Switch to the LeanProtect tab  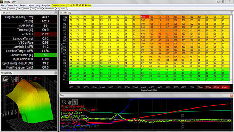(x=50, y=9)
